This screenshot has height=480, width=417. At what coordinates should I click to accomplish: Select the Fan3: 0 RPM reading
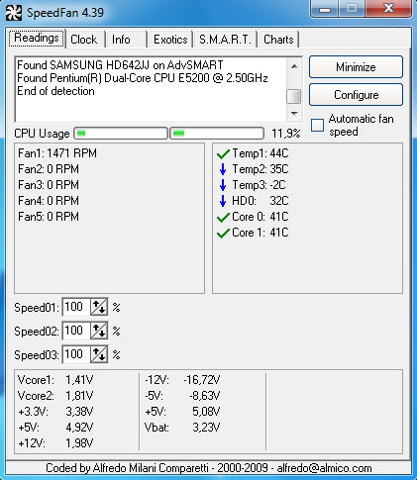tap(49, 185)
